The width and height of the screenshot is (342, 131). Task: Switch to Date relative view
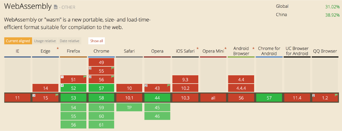click(x=69, y=41)
